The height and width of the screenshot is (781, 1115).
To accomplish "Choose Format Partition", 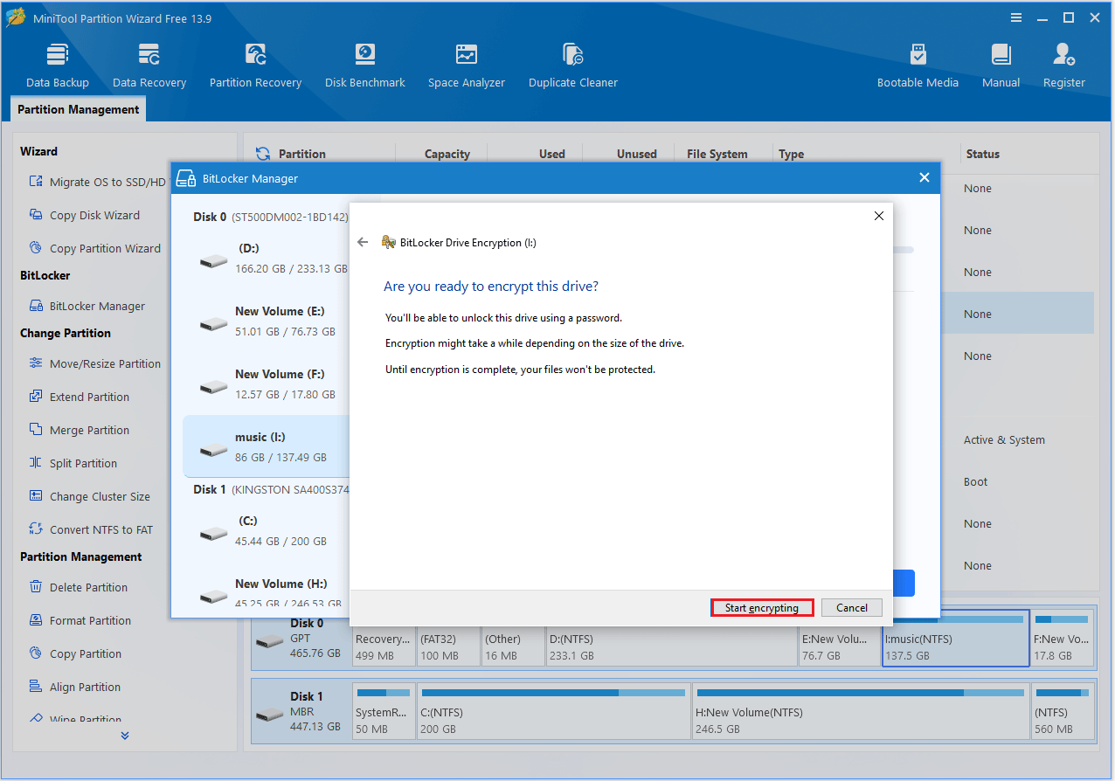I will (80, 620).
